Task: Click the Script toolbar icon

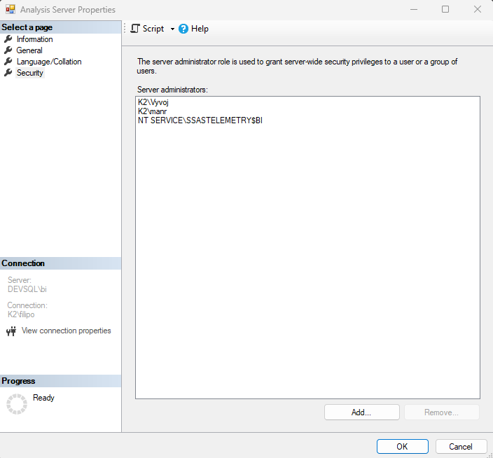Action: point(135,29)
